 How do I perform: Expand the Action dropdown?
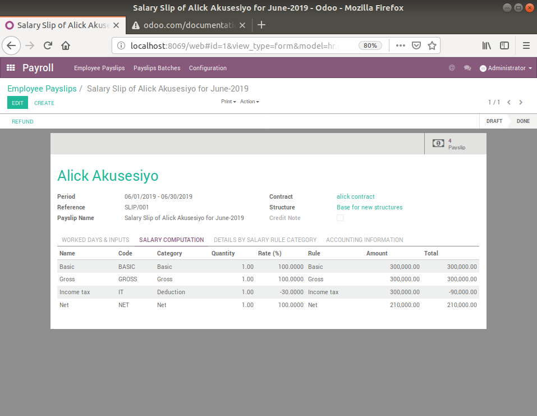click(x=249, y=102)
